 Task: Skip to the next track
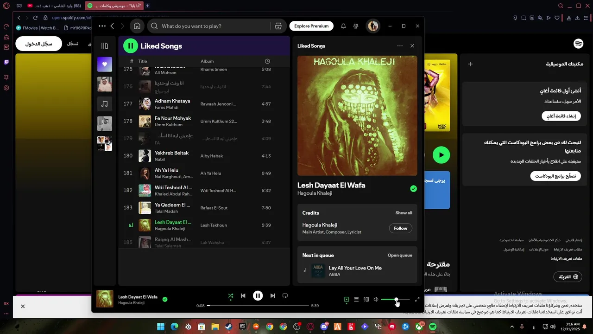coord(272,295)
